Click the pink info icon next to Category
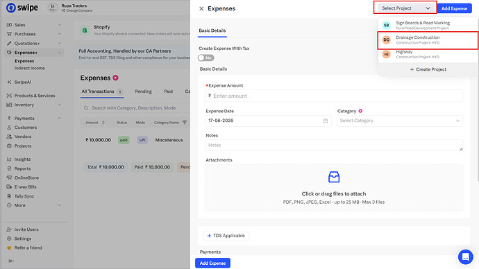 click(360, 111)
